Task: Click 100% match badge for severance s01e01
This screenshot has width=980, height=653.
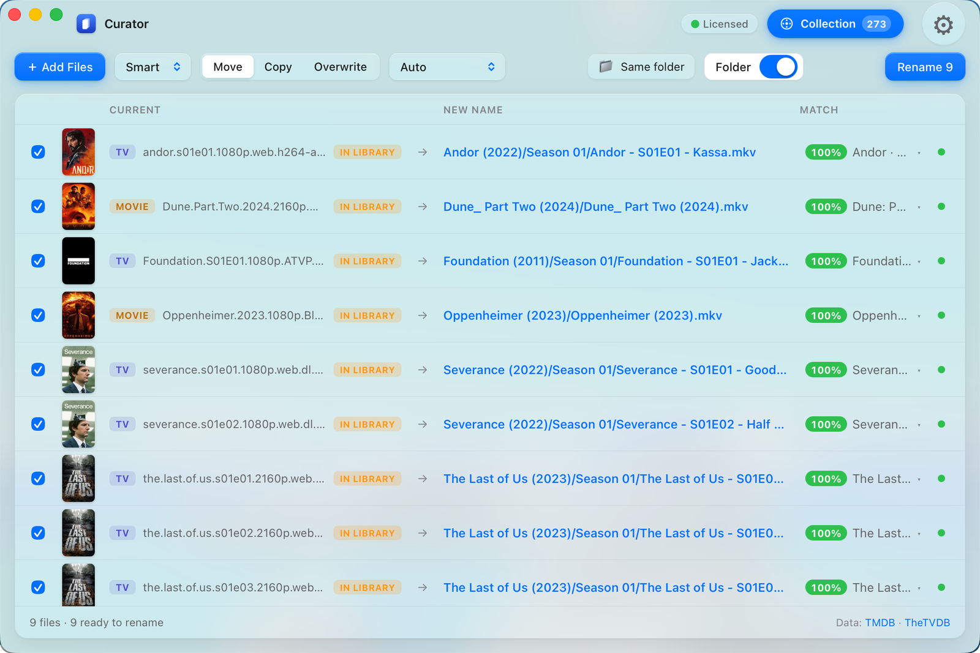Action: tap(826, 370)
